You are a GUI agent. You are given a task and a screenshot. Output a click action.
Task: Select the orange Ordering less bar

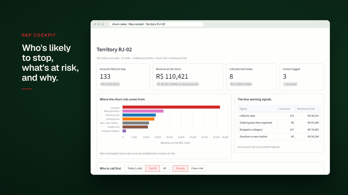tap(138, 119)
